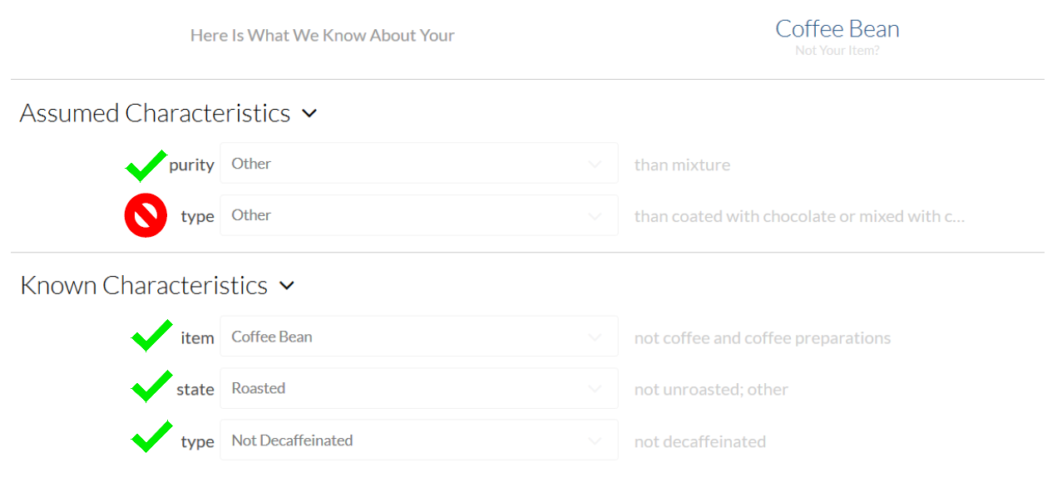Click the green checkmark beside purity
The height and width of the screenshot is (487, 1062).
(146, 165)
